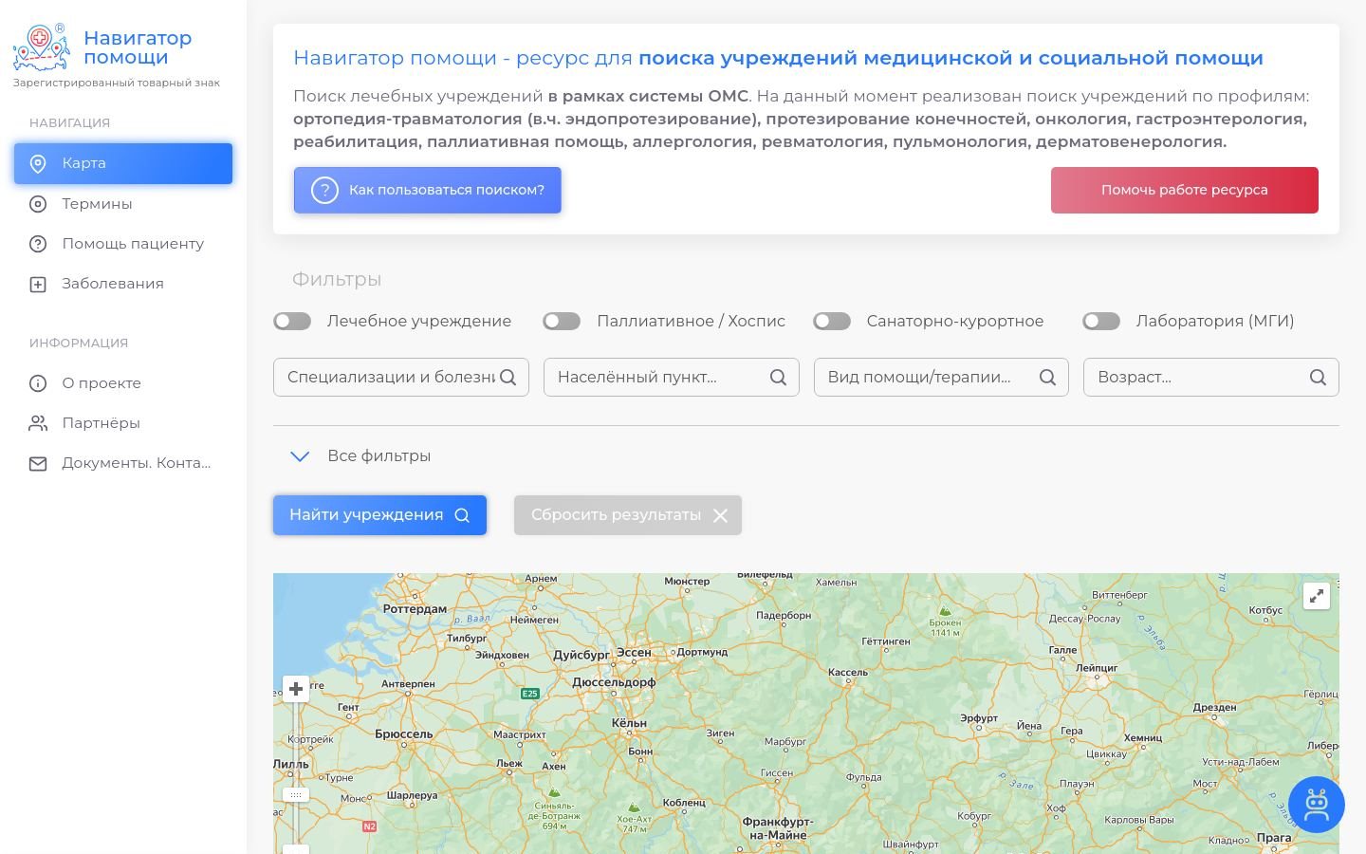Screen dimensions: 1366x854
Task: Toggle the Лаборатория (МГИ) switch
Action: point(1101,322)
